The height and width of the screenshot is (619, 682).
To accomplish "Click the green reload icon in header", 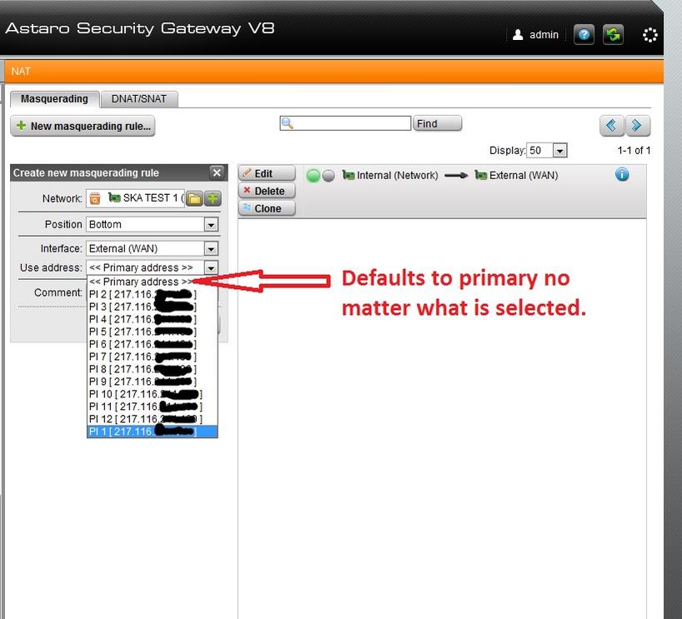I will coord(613,34).
